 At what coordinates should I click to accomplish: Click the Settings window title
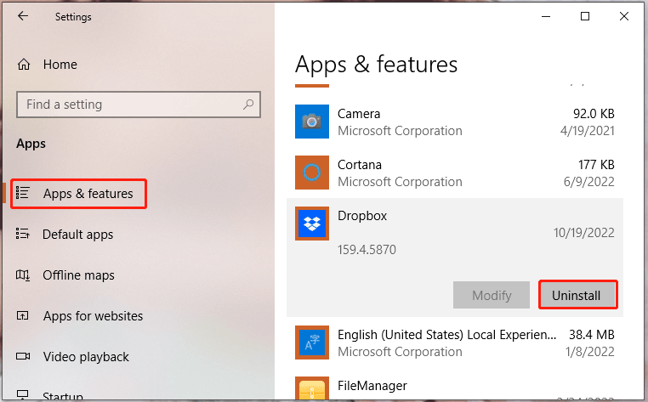[x=73, y=17]
